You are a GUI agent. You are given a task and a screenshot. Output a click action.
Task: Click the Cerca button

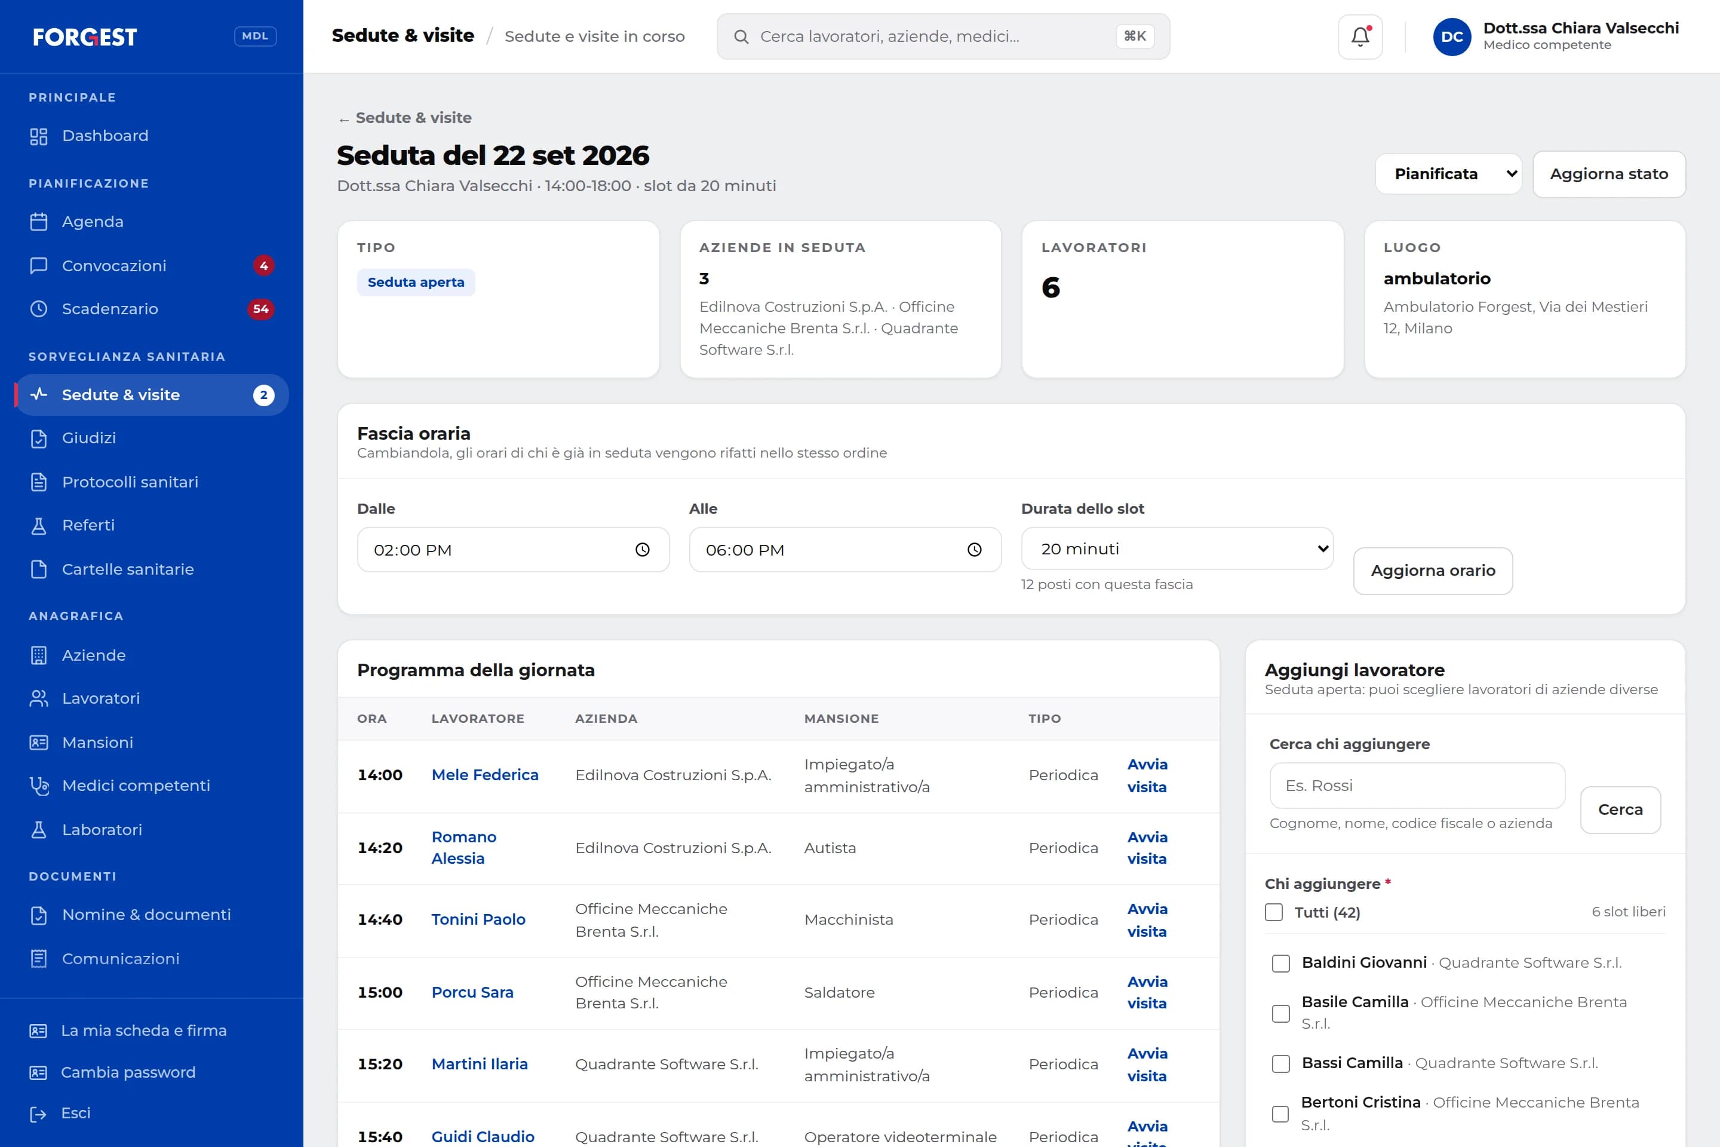pyautogui.click(x=1620, y=810)
